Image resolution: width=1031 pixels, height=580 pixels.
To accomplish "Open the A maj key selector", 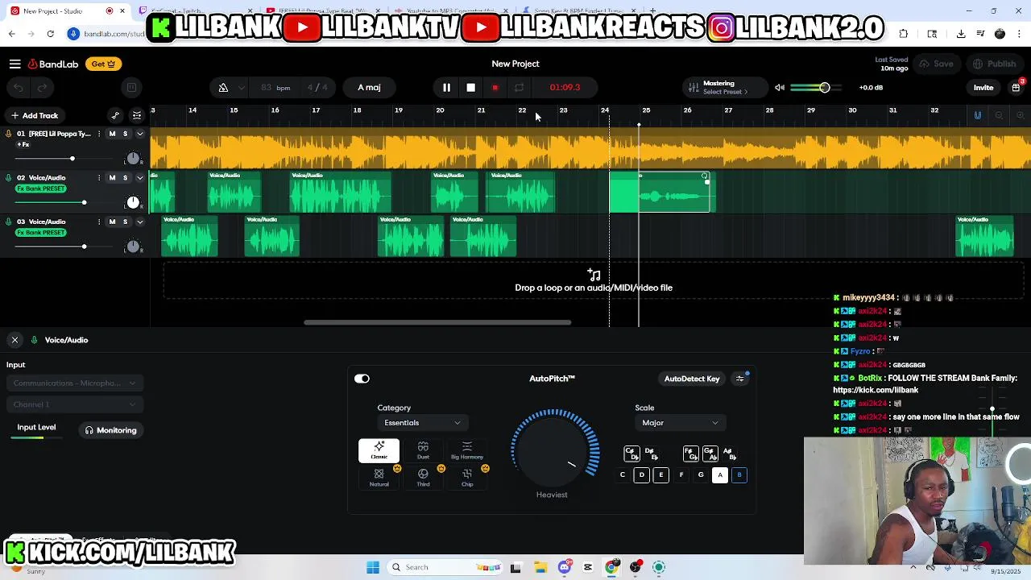I will [x=369, y=87].
